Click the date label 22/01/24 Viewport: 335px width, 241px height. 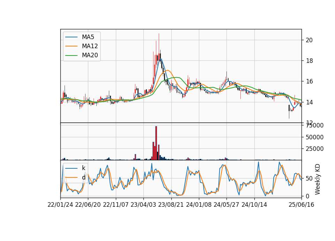[x=60, y=205]
